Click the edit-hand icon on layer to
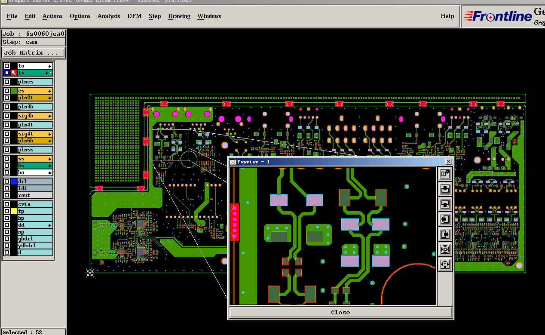The height and width of the screenshot is (335, 545). (50, 66)
